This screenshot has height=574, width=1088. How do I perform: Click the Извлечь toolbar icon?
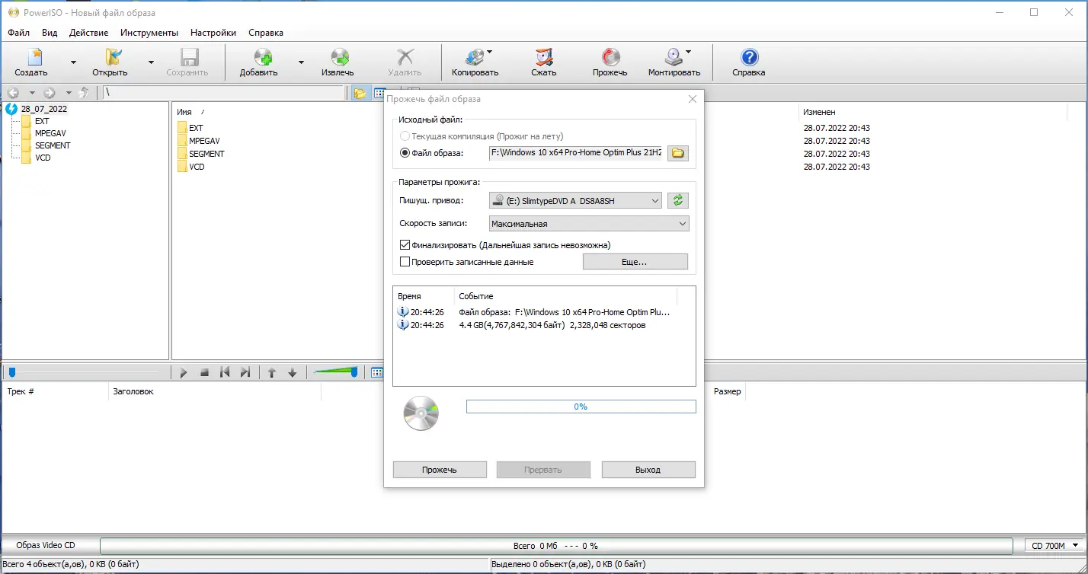pyautogui.click(x=340, y=58)
